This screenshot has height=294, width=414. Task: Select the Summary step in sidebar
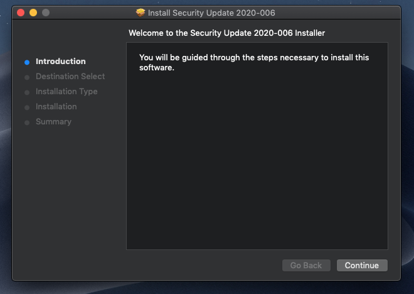53,122
